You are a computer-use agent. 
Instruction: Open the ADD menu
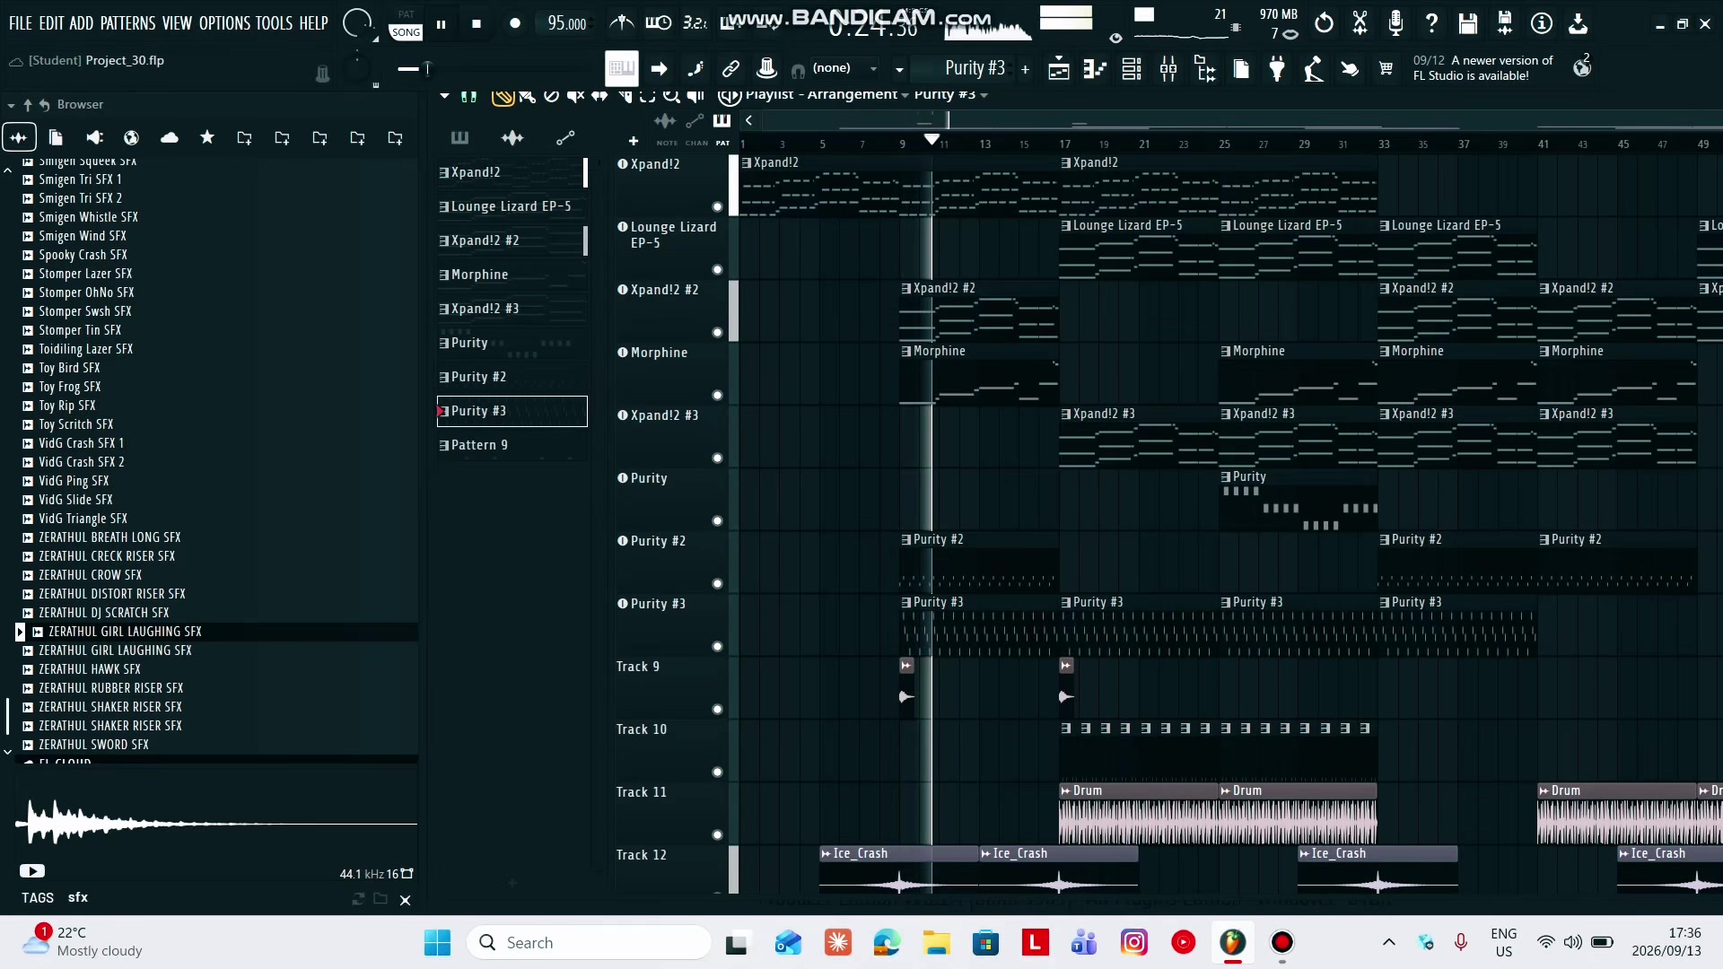81,23
